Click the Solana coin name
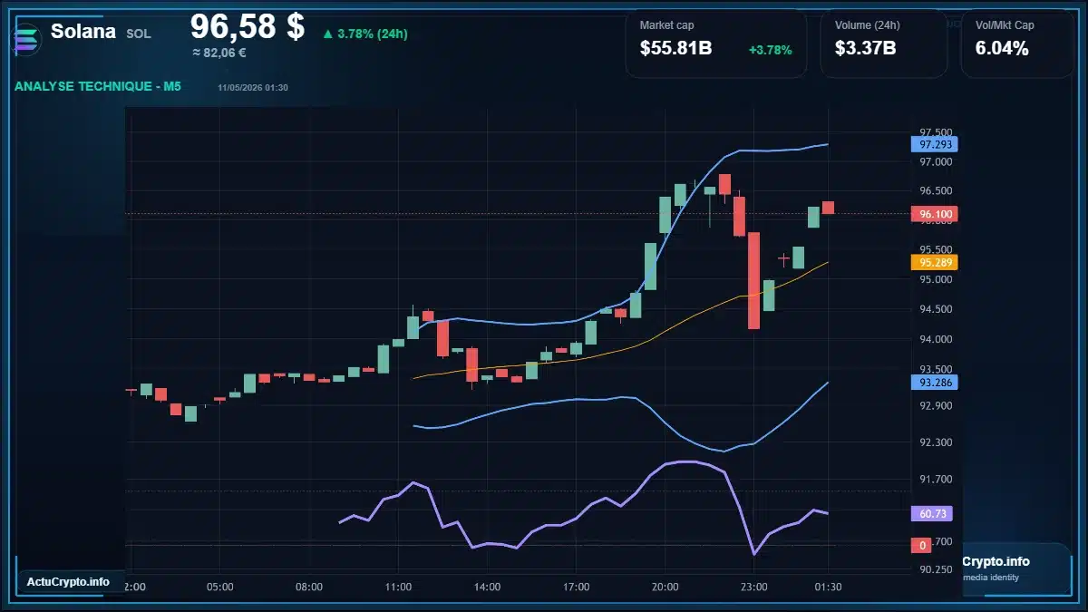Image resolution: width=1088 pixels, height=612 pixels. [83, 32]
